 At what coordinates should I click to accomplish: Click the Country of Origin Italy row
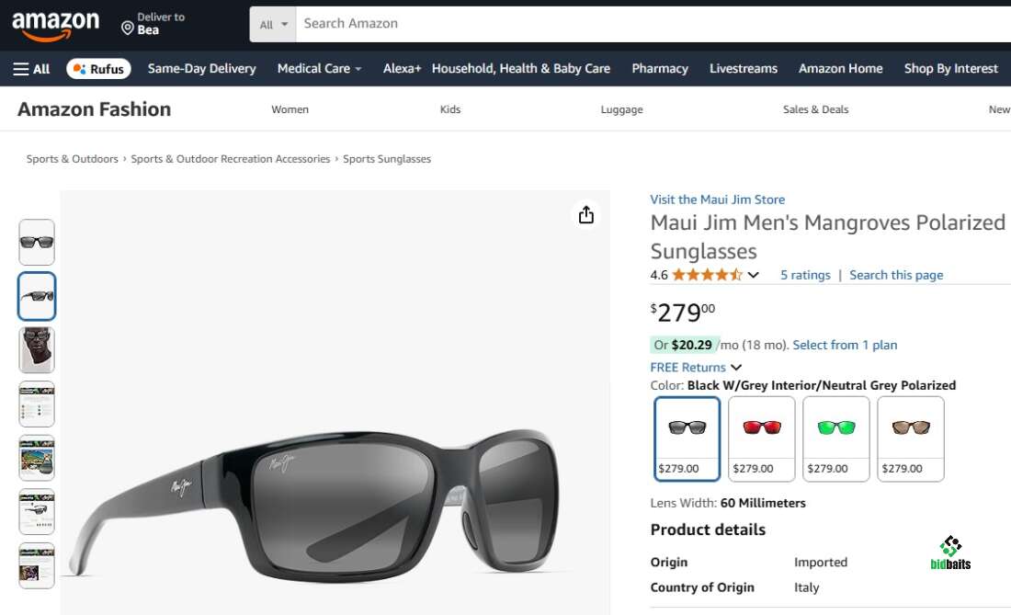[x=735, y=587]
